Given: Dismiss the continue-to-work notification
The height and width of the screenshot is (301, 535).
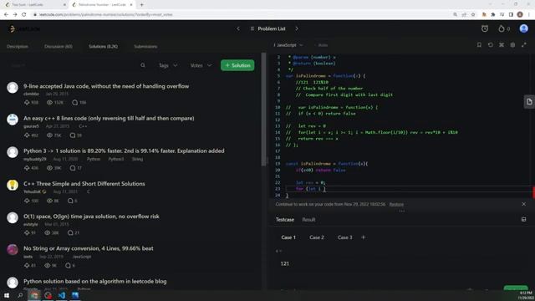Looking at the screenshot, I should tap(524, 204).
